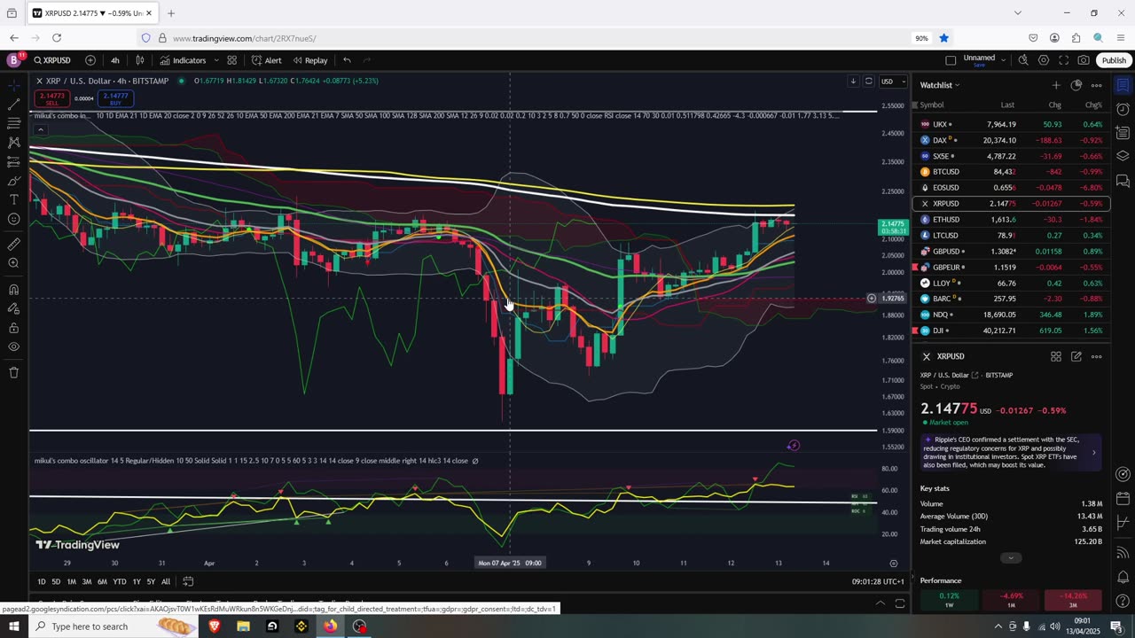Open the go to date calendar icon
The width and height of the screenshot is (1135, 638).
(x=188, y=581)
